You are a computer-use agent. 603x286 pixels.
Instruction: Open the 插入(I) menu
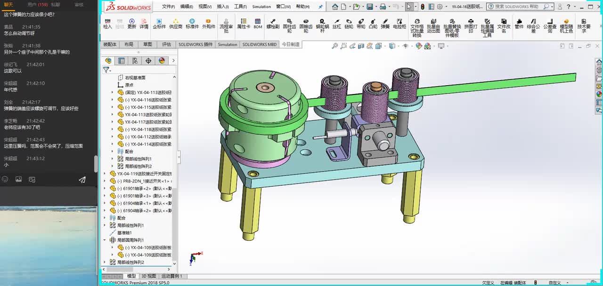(x=223, y=7)
